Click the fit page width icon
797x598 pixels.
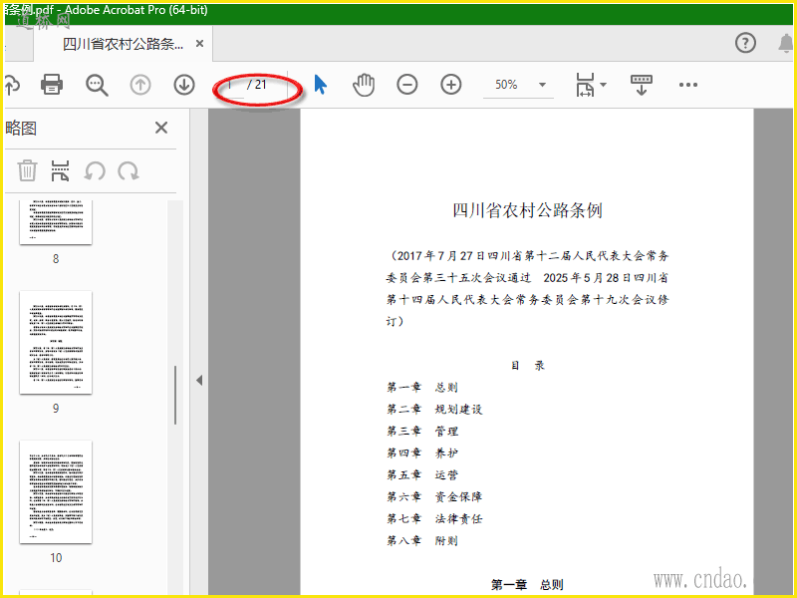click(x=585, y=85)
